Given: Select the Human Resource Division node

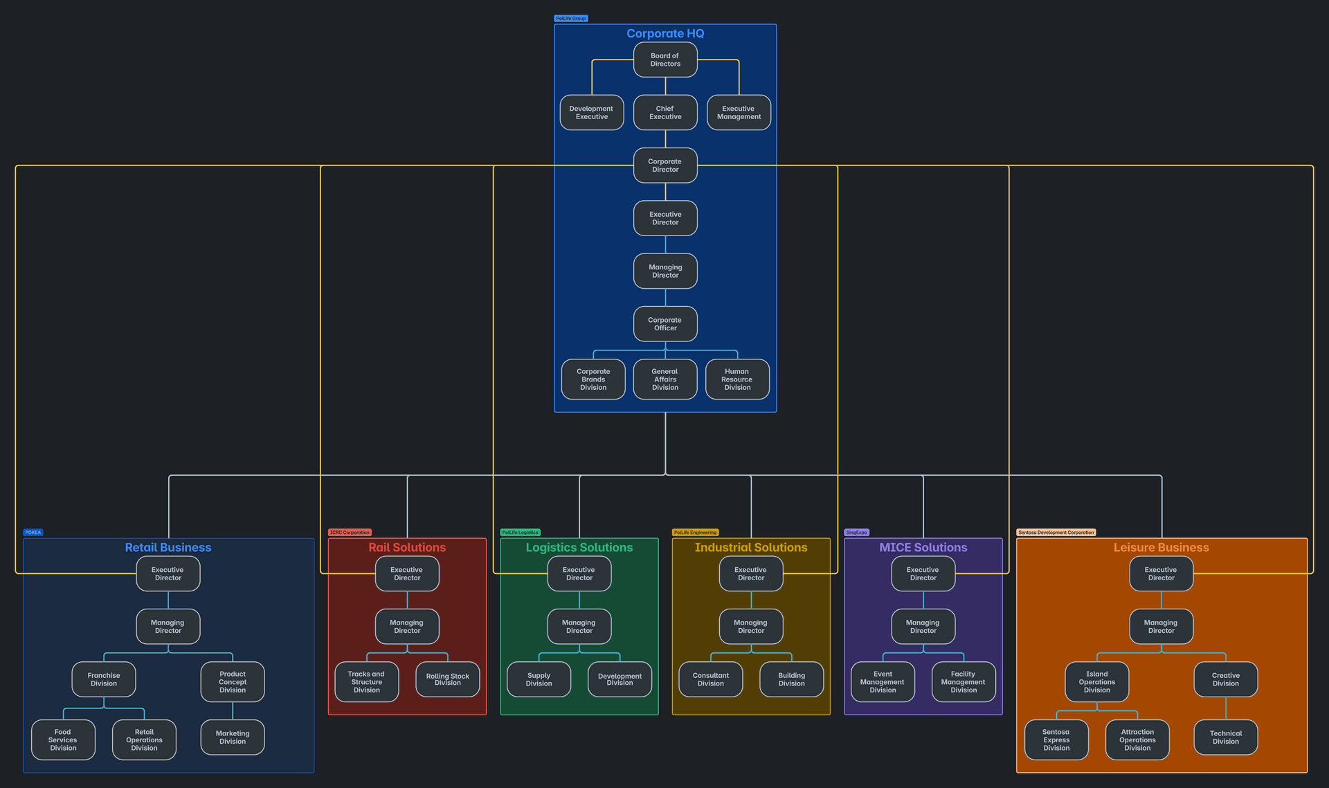Looking at the screenshot, I should click(x=737, y=379).
